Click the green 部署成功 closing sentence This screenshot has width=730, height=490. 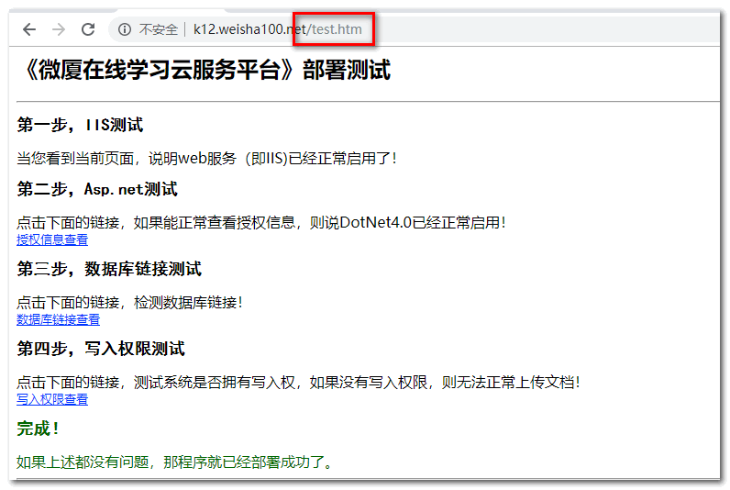click(174, 462)
